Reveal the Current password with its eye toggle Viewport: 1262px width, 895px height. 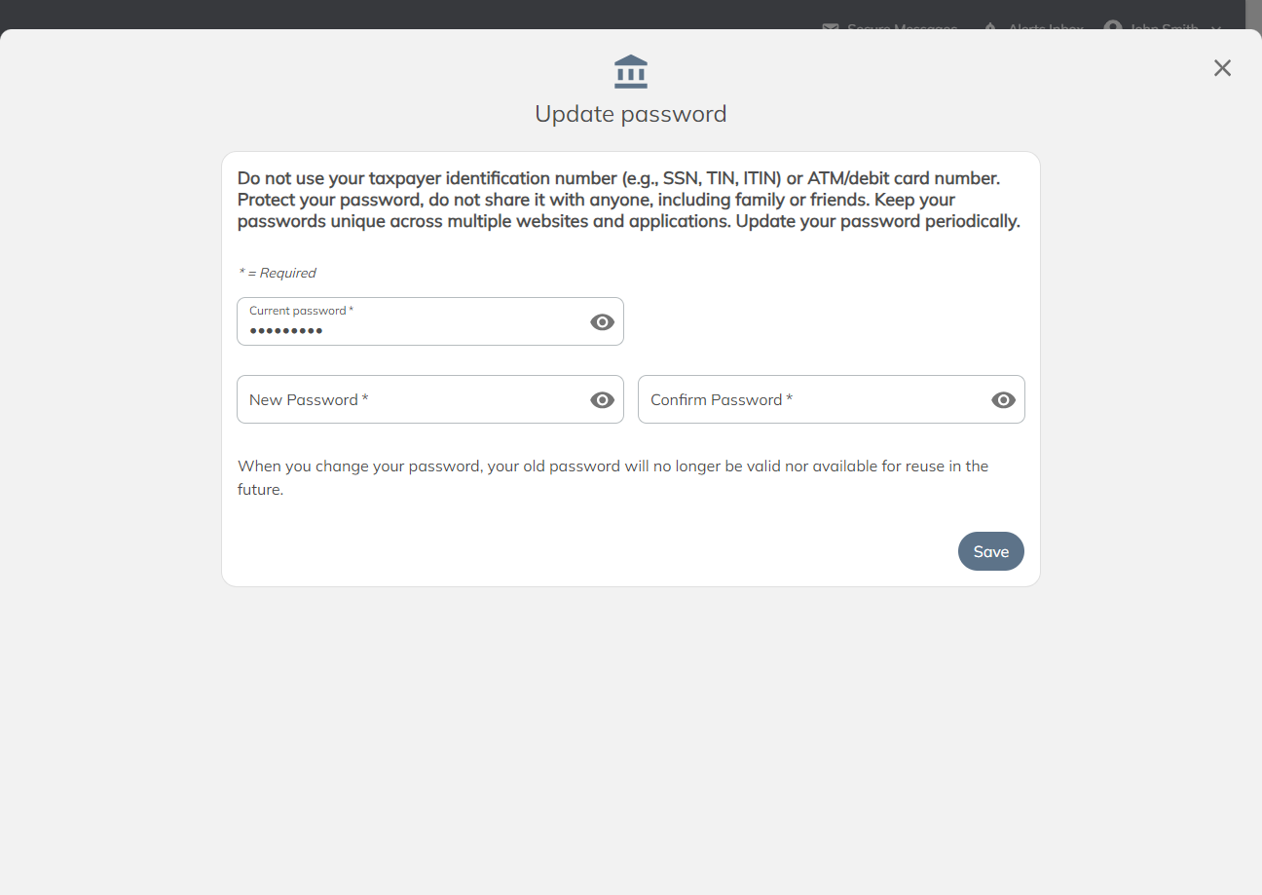click(601, 321)
